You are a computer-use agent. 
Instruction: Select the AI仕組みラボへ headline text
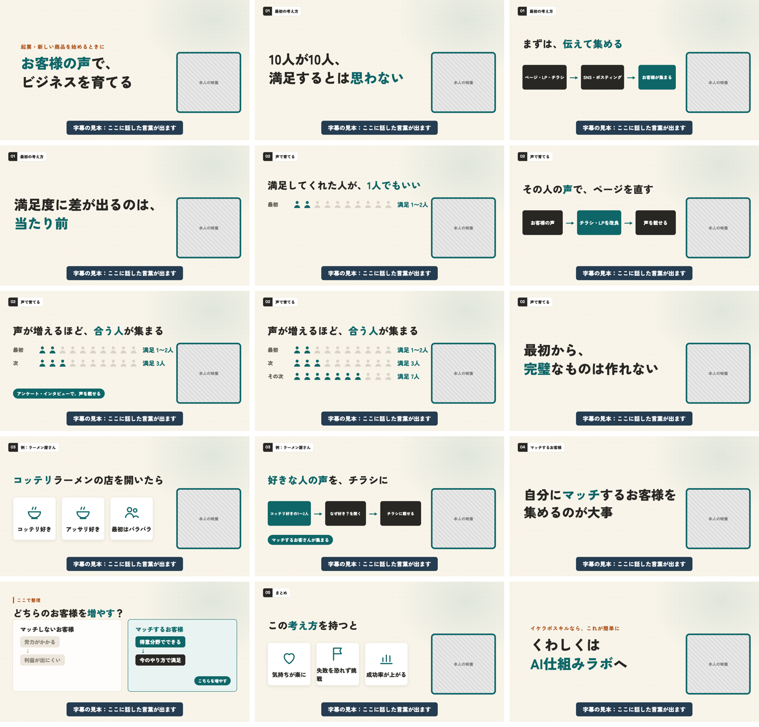[578, 664]
